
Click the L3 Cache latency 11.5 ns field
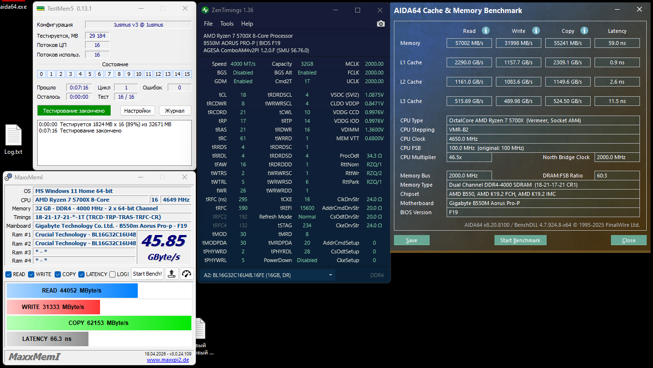click(x=617, y=101)
